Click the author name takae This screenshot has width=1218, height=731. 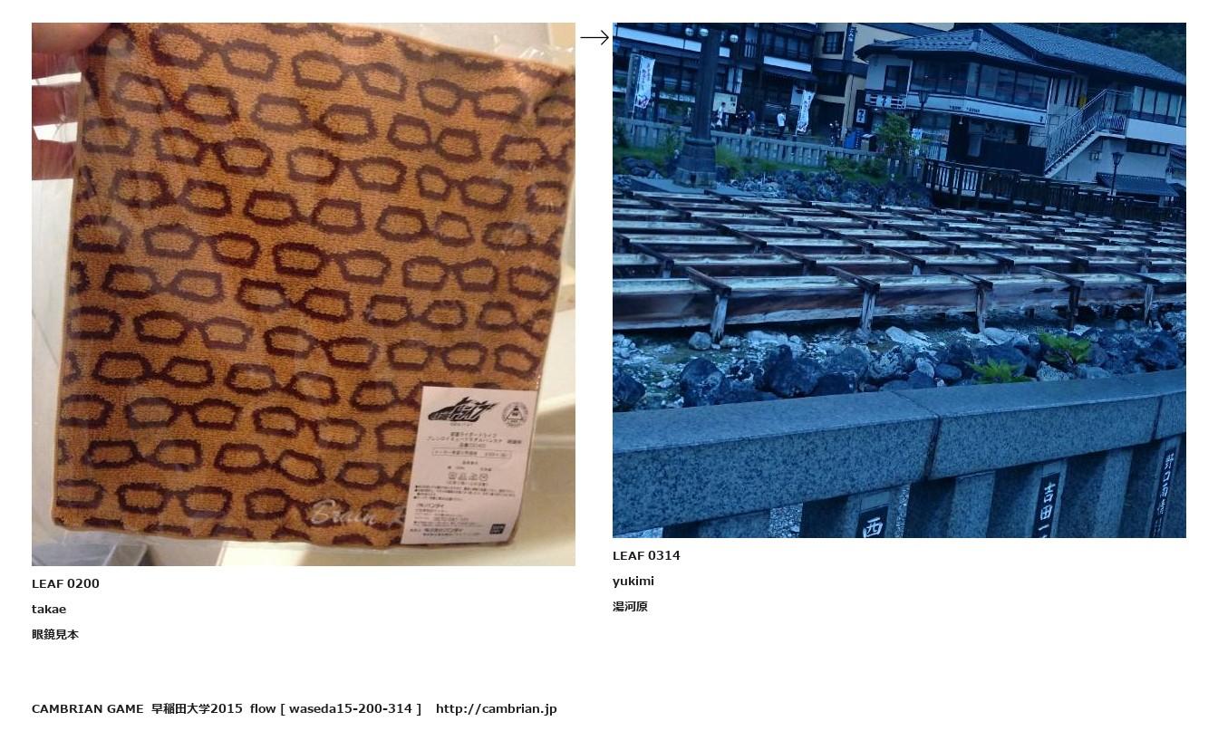[x=49, y=609]
